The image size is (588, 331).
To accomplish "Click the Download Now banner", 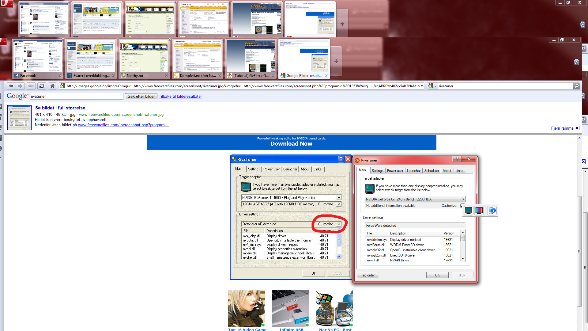I will [x=291, y=142].
